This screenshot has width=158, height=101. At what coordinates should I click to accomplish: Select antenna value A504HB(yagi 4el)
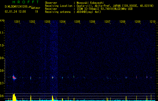[x=89, y=12]
